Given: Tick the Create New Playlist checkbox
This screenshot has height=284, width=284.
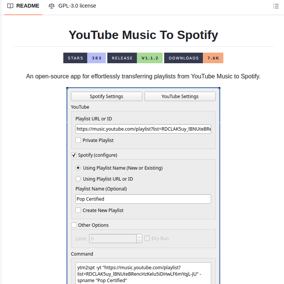Looking at the screenshot, I should pos(78,210).
